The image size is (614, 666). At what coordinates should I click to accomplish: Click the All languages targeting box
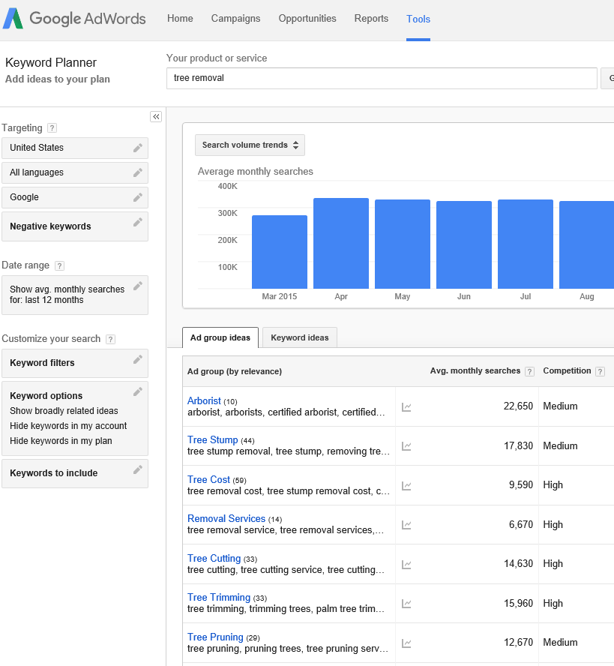click(75, 172)
